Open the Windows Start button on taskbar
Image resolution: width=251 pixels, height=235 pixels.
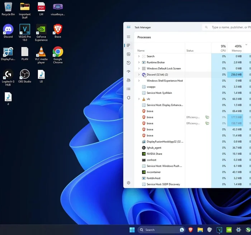click(x=132, y=230)
